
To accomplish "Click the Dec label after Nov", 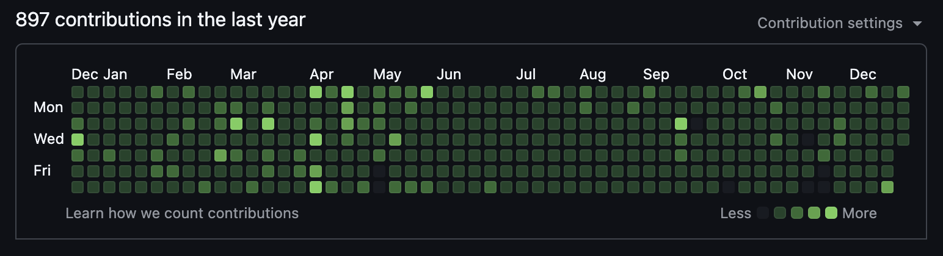I will tap(863, 74).
